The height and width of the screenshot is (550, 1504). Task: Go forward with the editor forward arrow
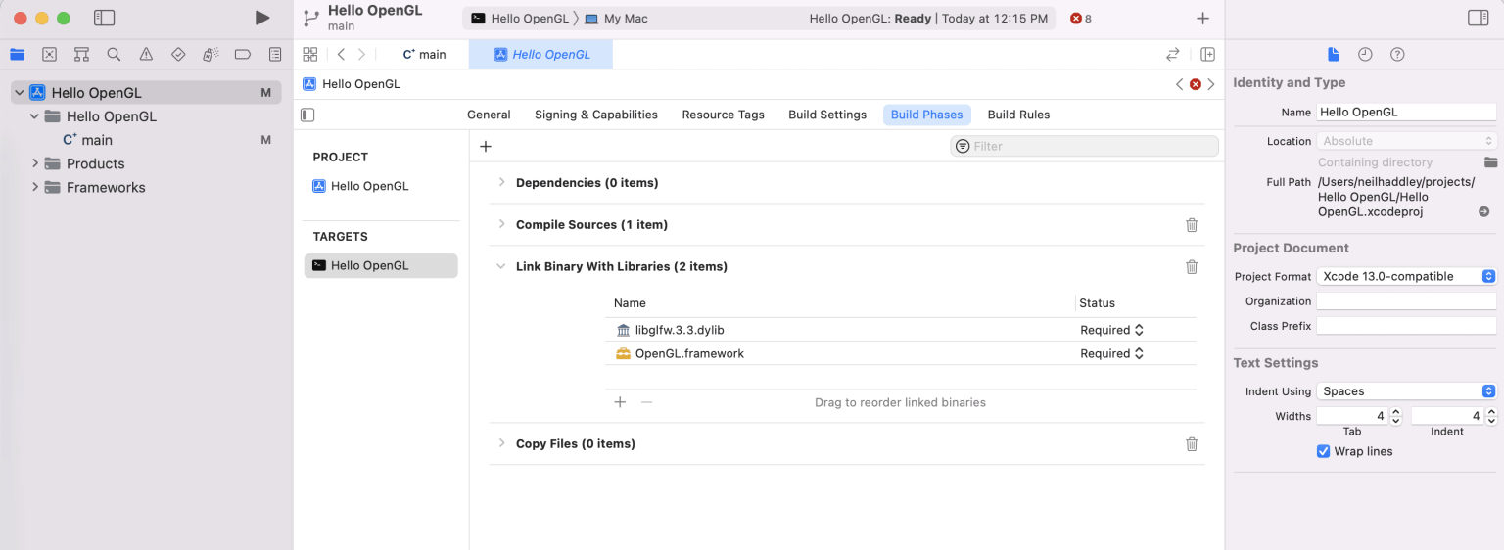[x=362, y=55]
